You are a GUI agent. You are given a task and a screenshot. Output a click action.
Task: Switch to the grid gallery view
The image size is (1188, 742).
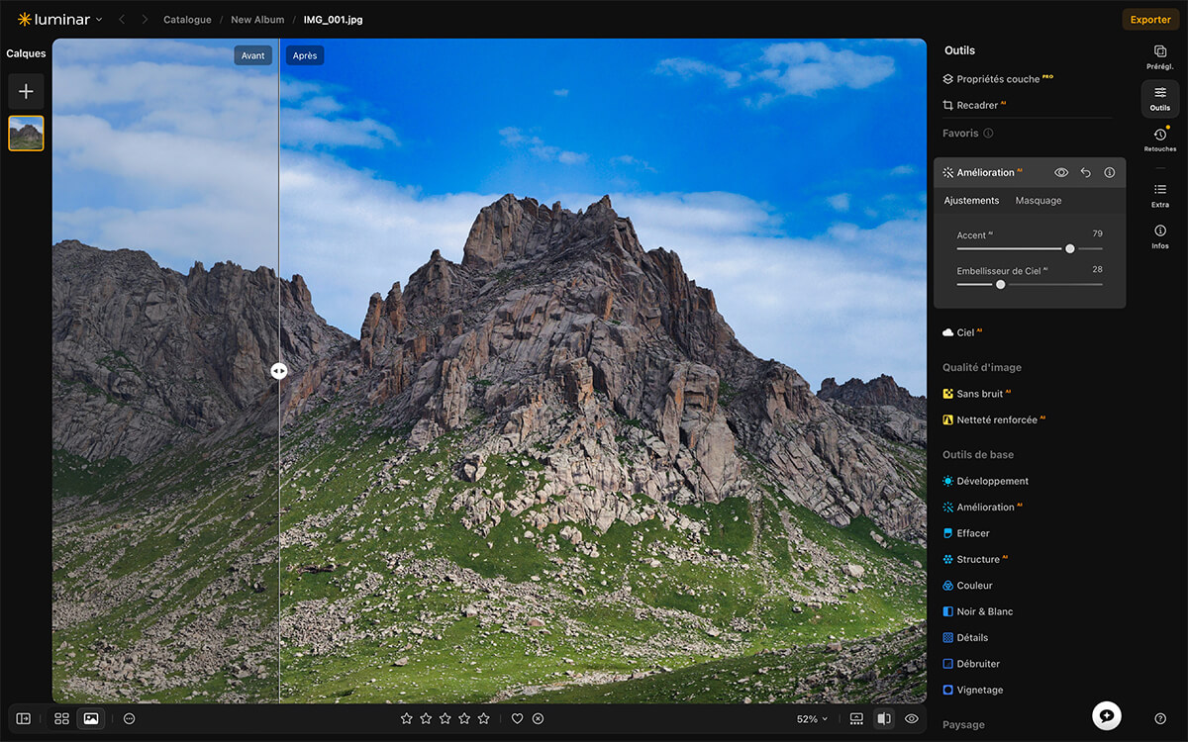tap(61, 718)
